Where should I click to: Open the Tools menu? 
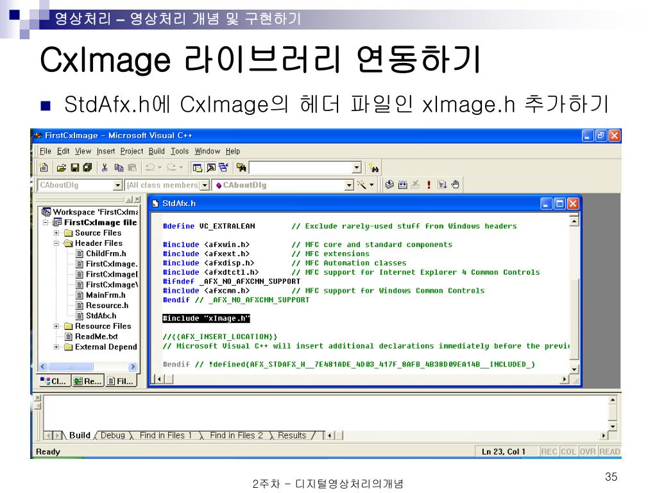tap(180, 151)
